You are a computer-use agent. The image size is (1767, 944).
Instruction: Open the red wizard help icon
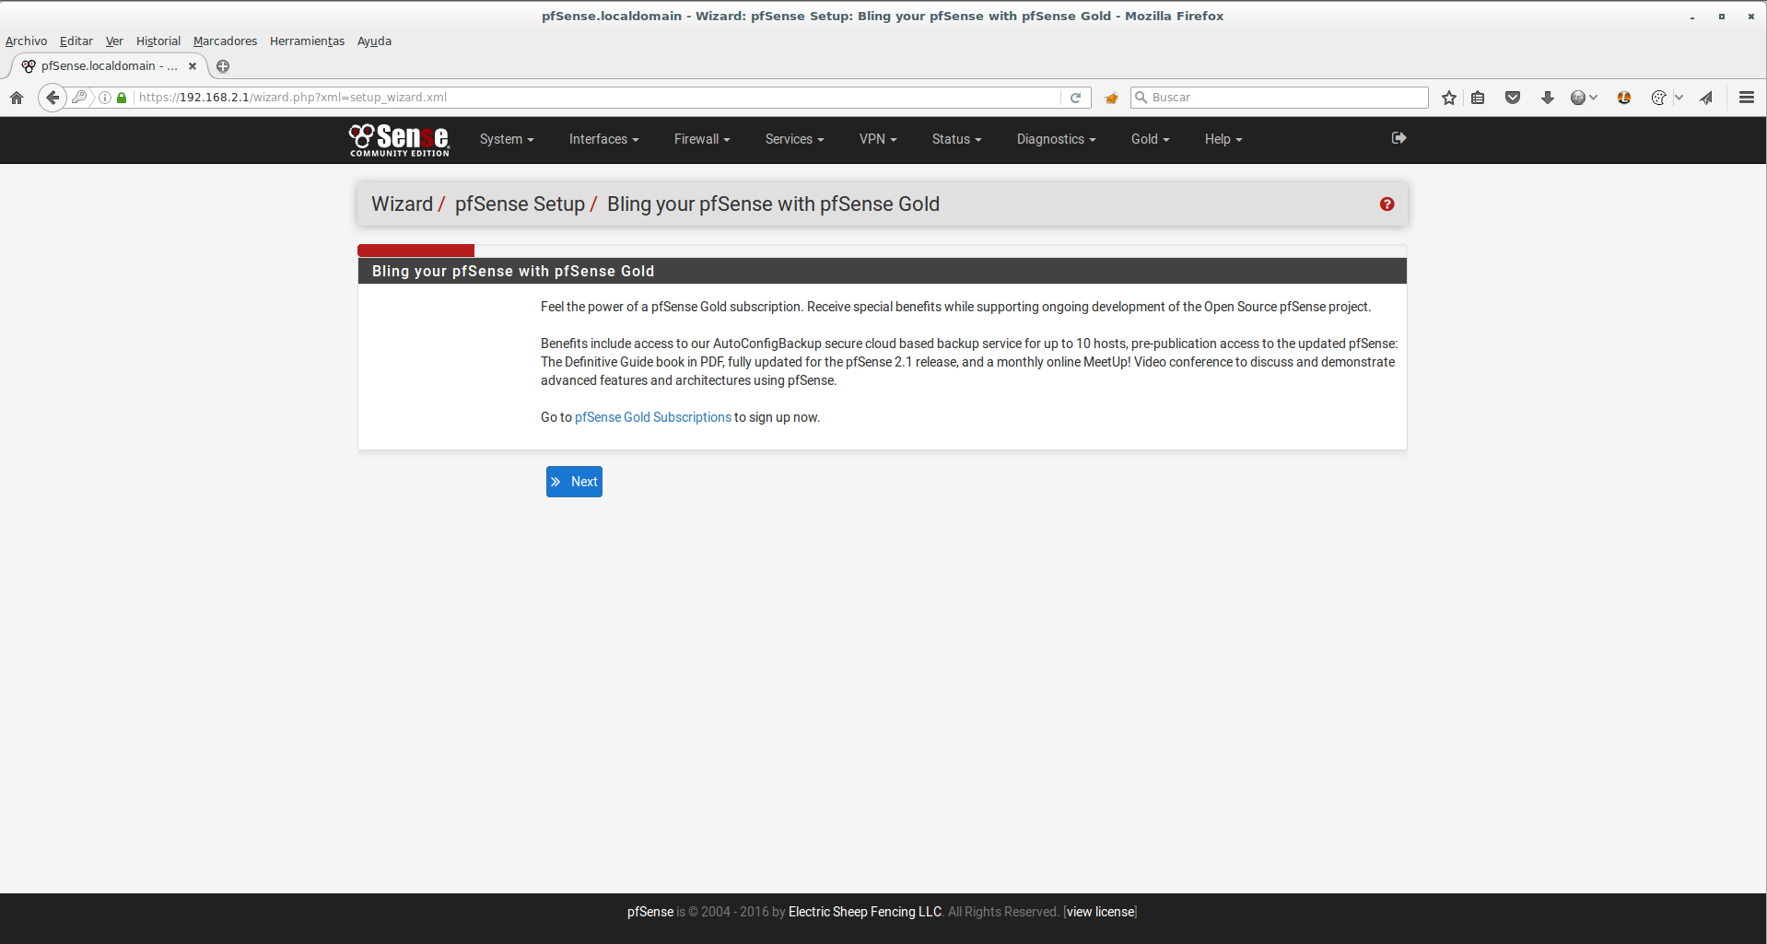[x=1387, y=204]
